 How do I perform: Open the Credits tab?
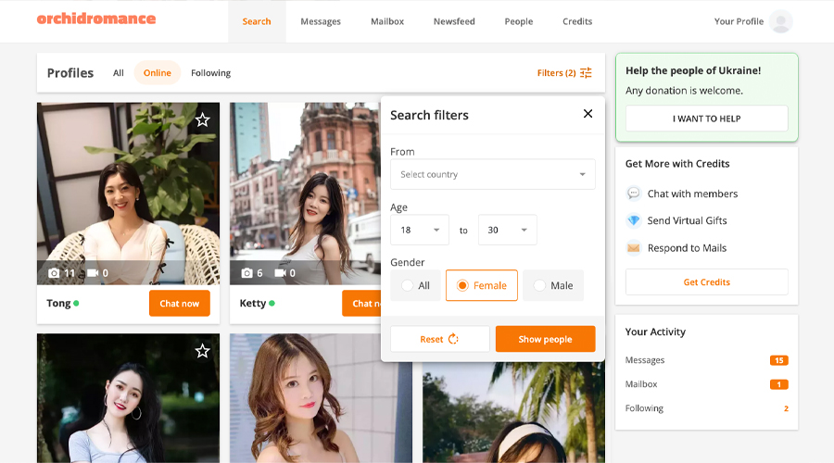tap(577, 21)
